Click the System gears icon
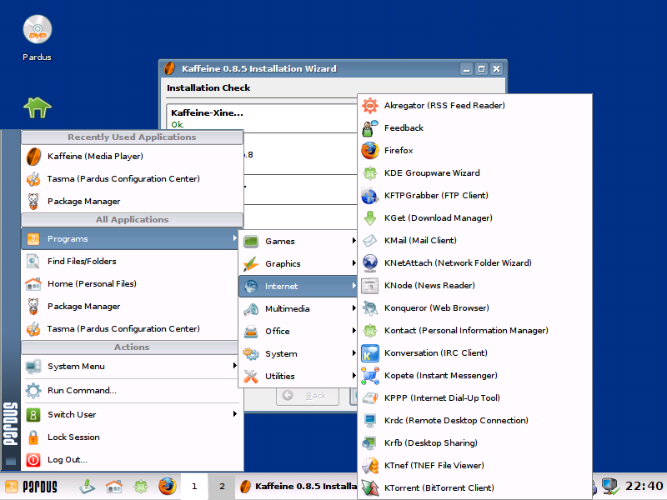The image size is (667, 500). (x=251, y=353)
